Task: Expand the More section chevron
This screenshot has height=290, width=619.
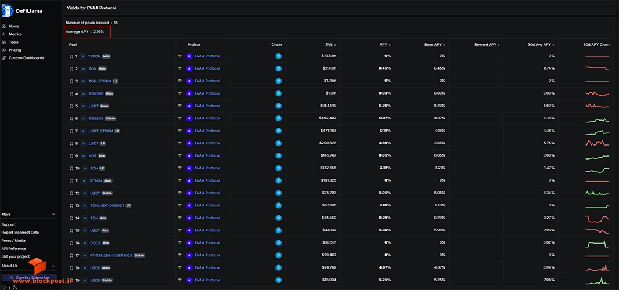Action: 53,214
